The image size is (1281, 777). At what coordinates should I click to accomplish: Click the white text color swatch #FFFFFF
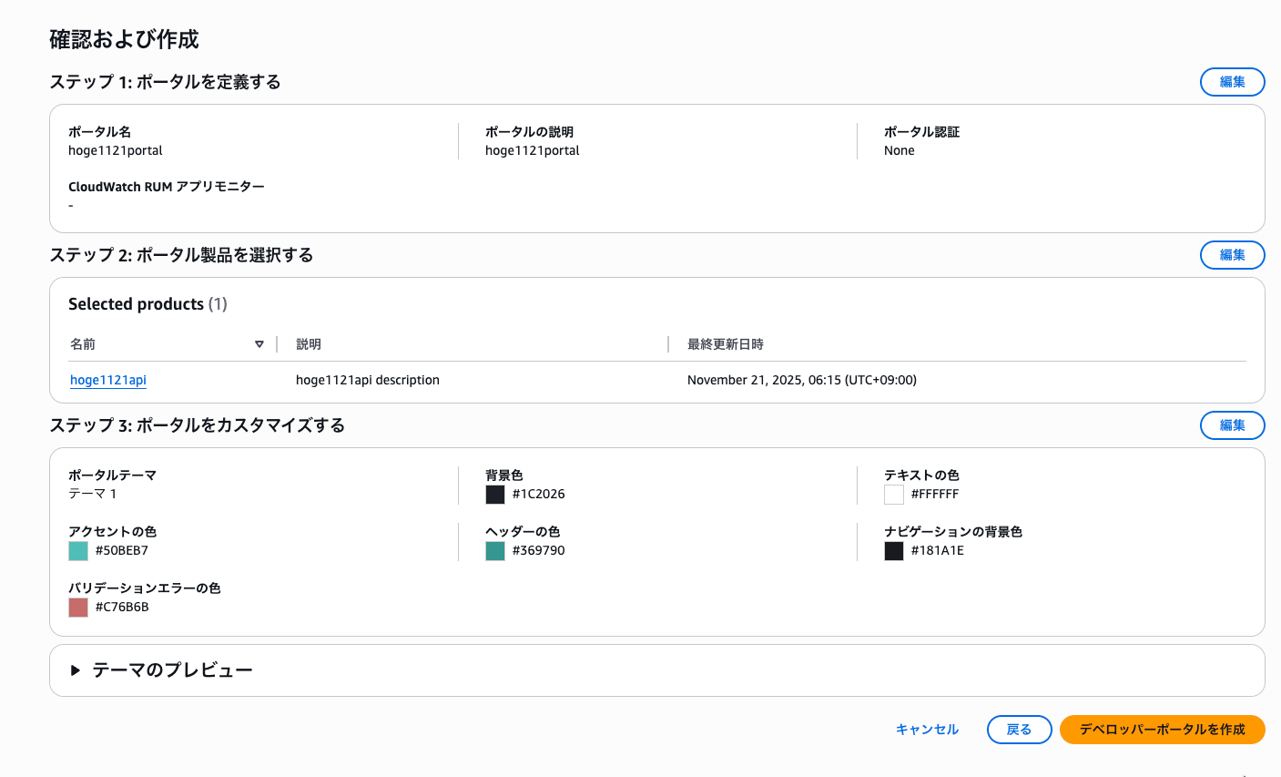tap(894, 495)
